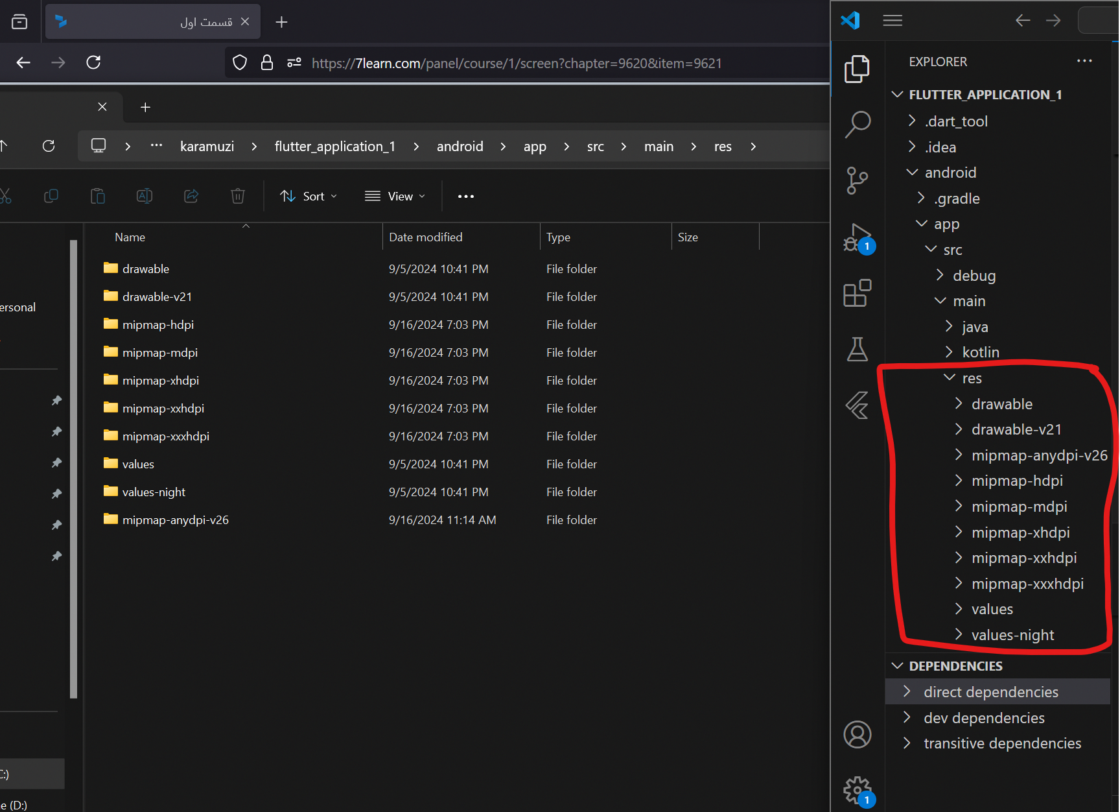Screen dimensions: 1120x812
Task: Expand dev dependencies node
Action: (907, 717)
